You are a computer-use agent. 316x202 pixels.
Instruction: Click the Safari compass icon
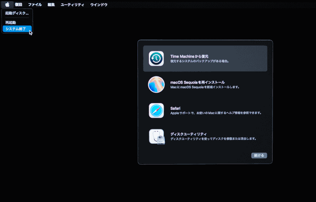click(x=156, y=110)
